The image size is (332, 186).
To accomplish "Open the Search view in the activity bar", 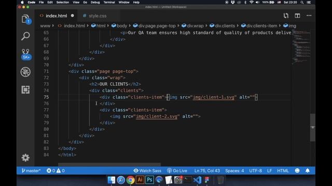I will pyautogui.click(x=25, y=36).
